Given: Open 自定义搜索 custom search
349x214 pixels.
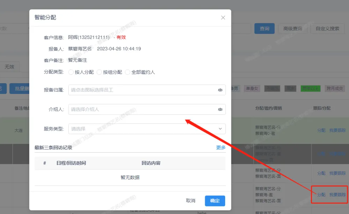Looking at the screenshot, I should pyautogui.click(x=327, y=29).
